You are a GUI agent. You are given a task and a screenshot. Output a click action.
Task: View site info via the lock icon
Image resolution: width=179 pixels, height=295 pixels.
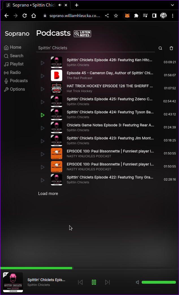[x=45, y=16]
